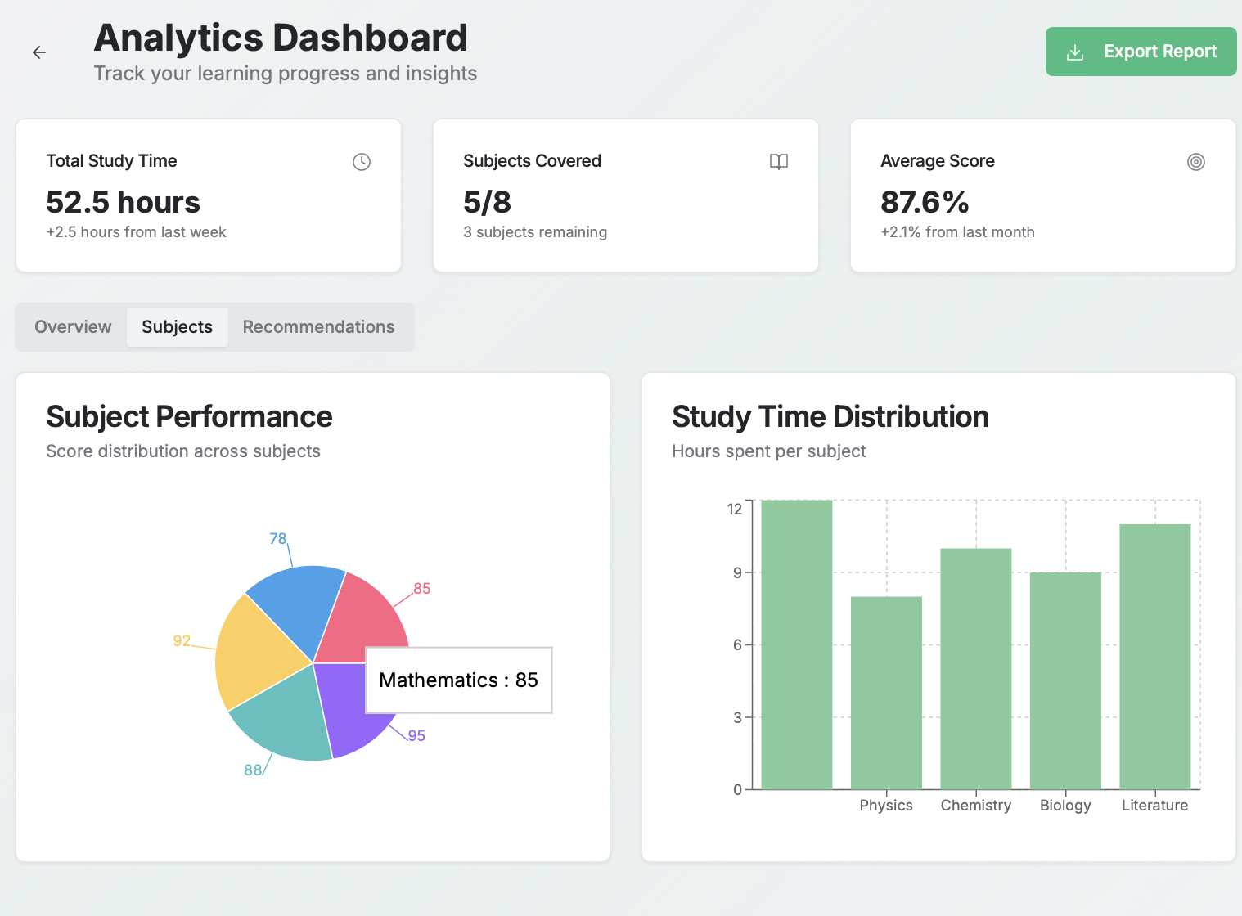Click the tallest unlabeled first bar

tap(796, 646)
